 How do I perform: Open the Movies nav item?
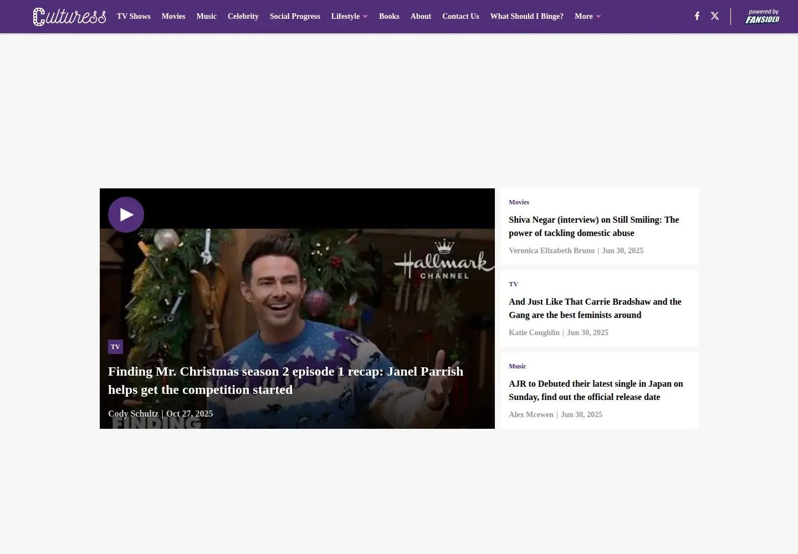[x=173, y=17]
